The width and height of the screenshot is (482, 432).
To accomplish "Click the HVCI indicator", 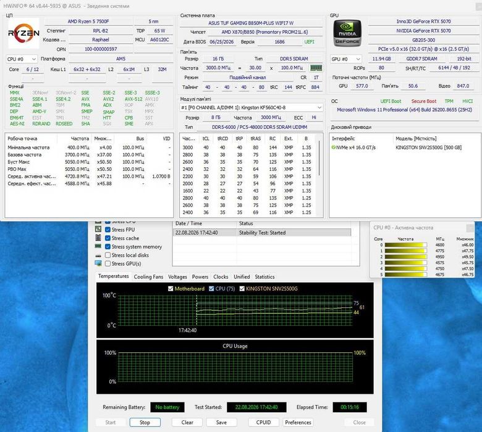I will tap(467, 101).
